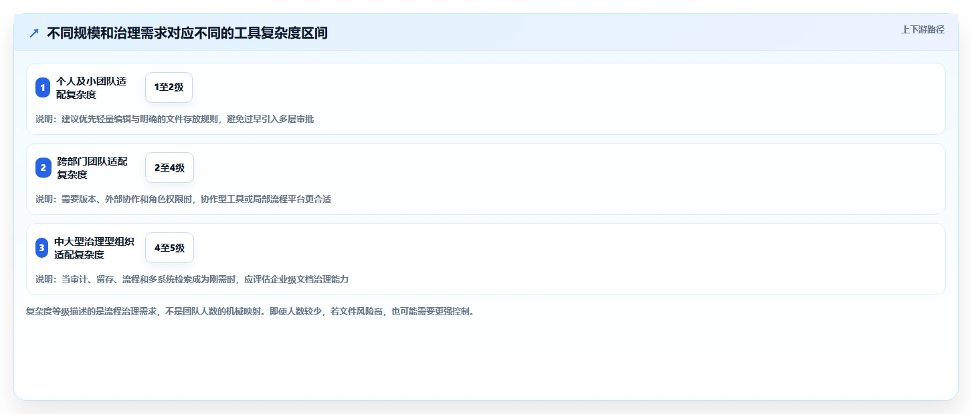Click the 个人及小团队适配复杂度 title
The width and height of the screenshot is (972, 414).
pos(91,87)
